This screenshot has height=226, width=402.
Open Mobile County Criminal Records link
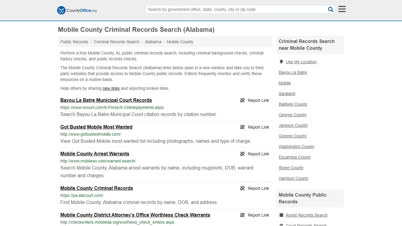point(97,188)
